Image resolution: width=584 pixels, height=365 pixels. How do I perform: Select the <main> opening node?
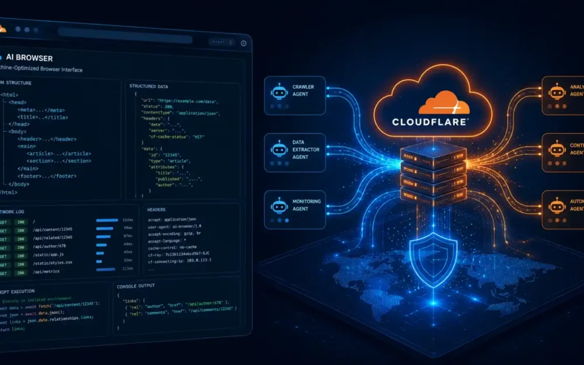coord(26,146)
